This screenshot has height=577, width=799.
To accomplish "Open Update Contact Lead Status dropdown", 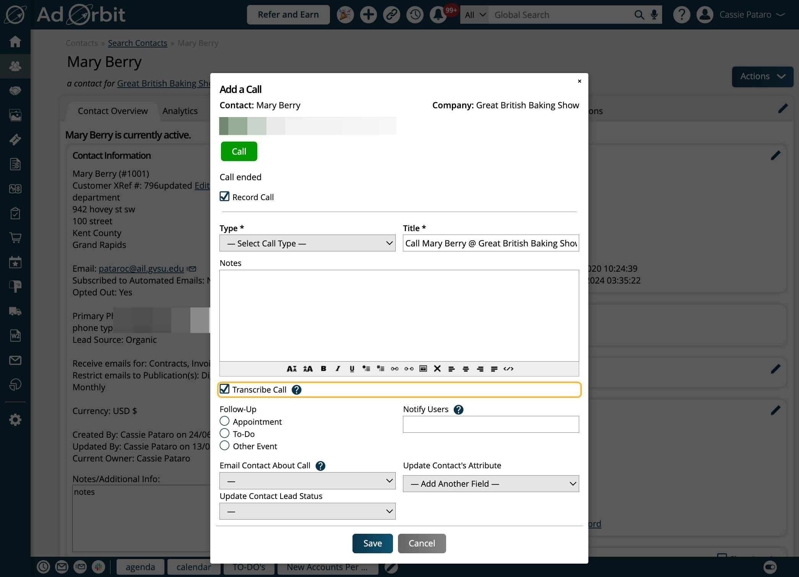I will 307,511.
